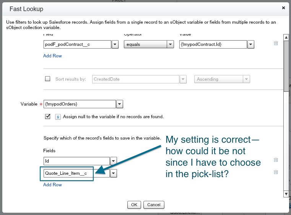
Task: Close the Fast Lookup dialog
Action: [283, 8]
